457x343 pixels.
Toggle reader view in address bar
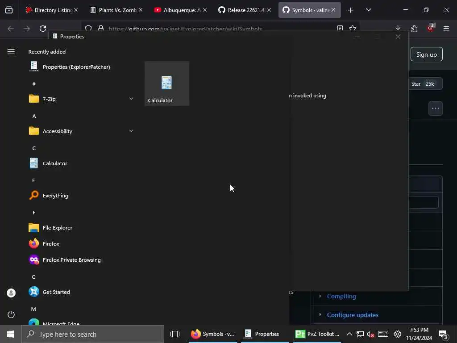(340, 28)
